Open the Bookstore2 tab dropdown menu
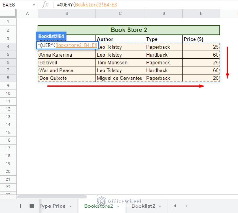 coord(118,206)
